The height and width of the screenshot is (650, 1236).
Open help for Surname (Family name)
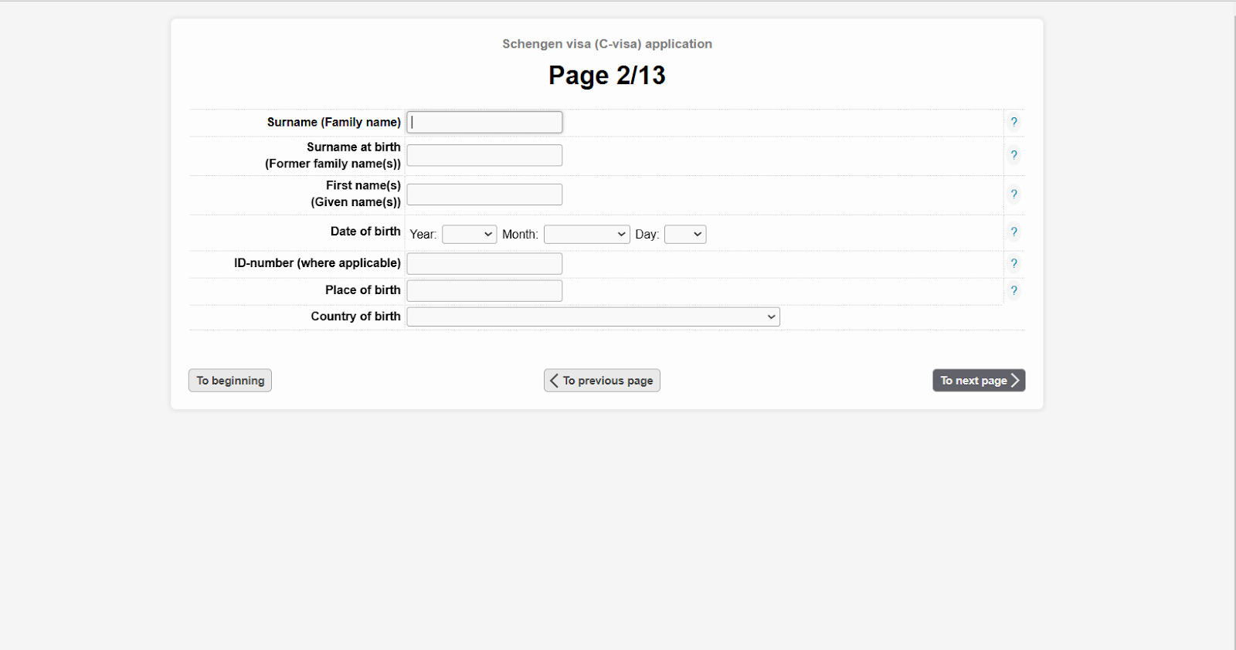coord(1014,122)
